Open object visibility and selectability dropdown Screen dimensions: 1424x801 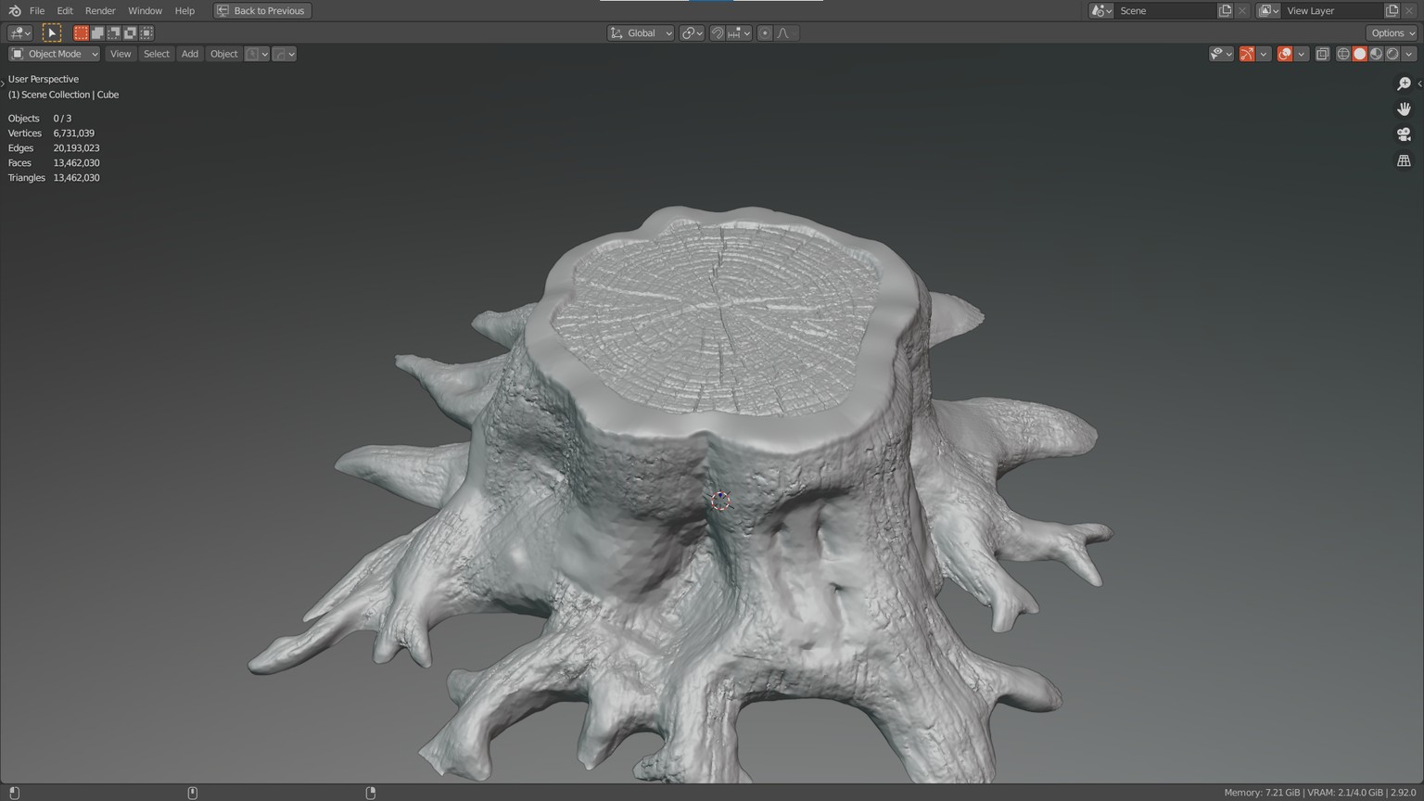pyautogui.click(x=1221, y=54)
